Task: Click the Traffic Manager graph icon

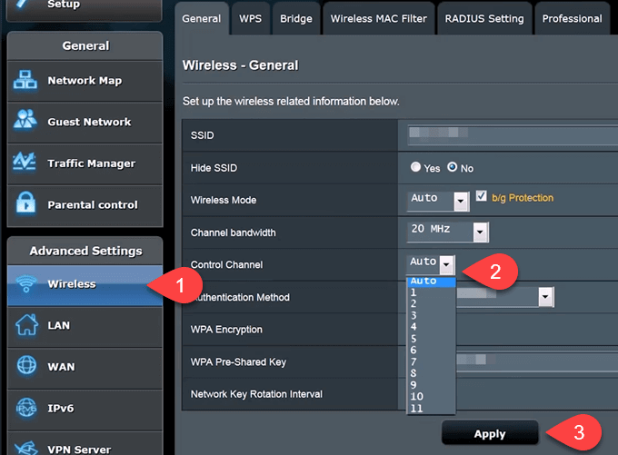Action: (25, 163)
